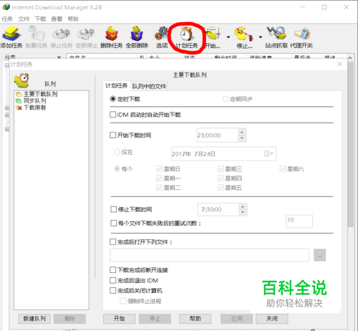
Task: Toggle the 星期四 checkbox
Action: point(221,178)
